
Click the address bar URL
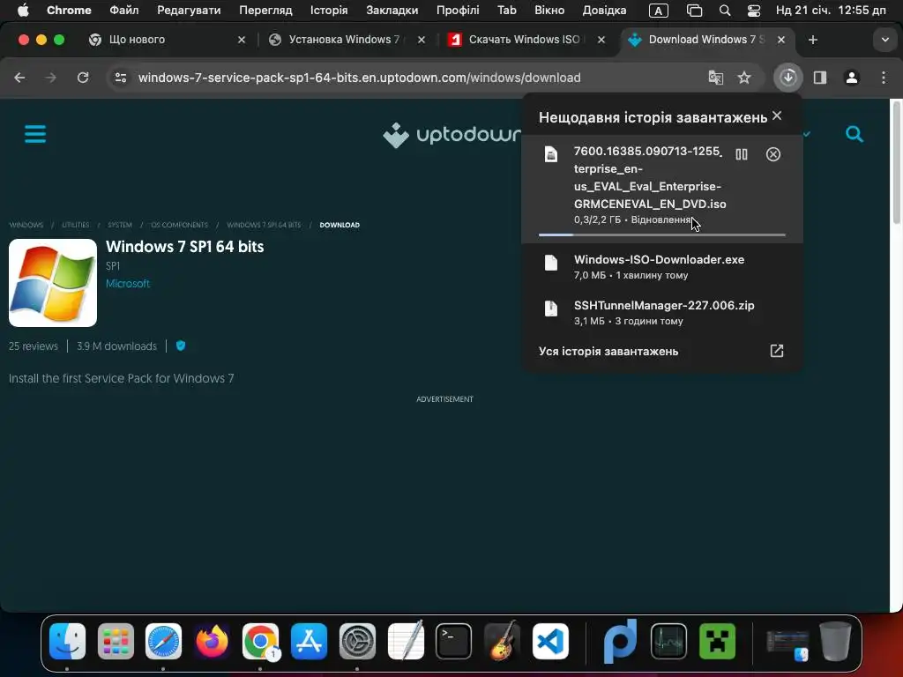tap(360, 78)
